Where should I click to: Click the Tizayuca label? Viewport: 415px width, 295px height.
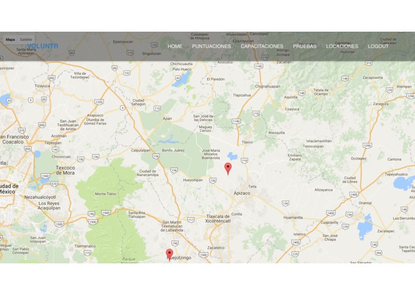coord(42,86)
